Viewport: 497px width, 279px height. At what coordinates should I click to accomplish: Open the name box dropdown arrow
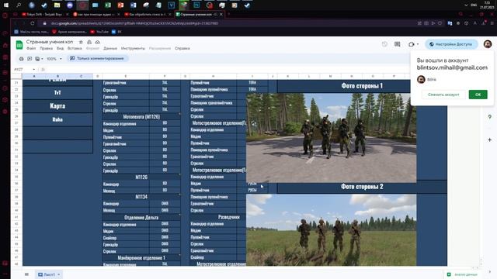coord(33,69)
